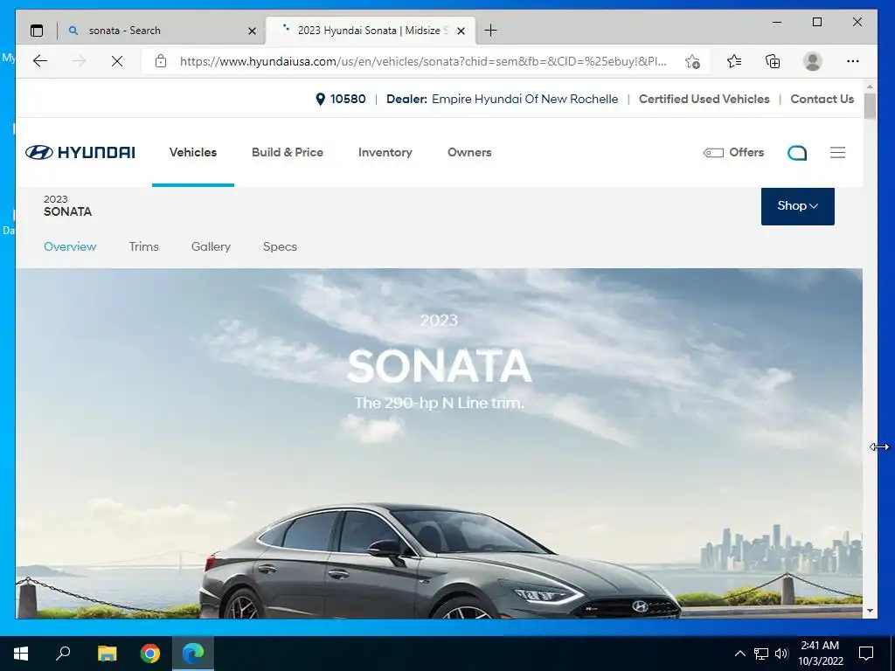Click the vertical scrollbar thumb
The image size is (895, 671).
pyautogui.click(x=870, y=106)
